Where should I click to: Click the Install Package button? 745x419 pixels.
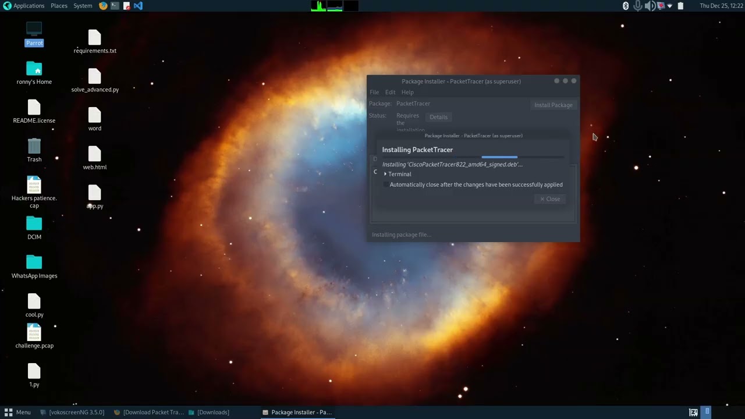(554, 105)
